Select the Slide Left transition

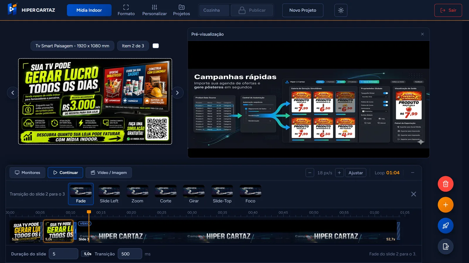pyautogui.click(x=109, y=194)
